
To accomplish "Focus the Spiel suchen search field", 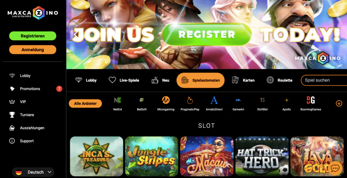I will [324, 80].
